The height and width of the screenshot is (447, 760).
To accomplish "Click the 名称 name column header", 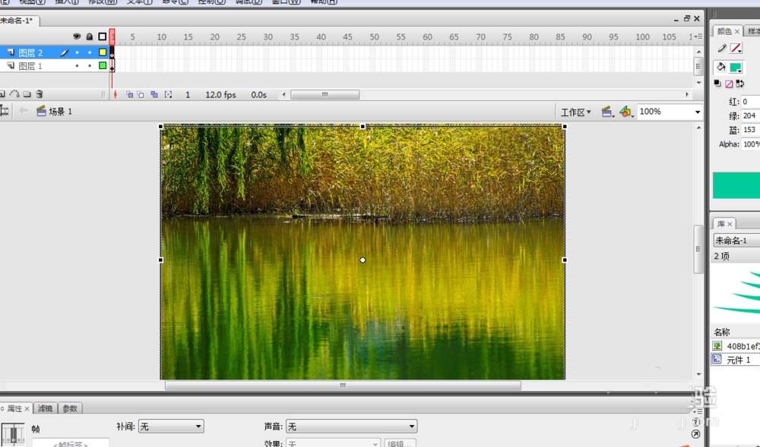I will pos(722,332).
